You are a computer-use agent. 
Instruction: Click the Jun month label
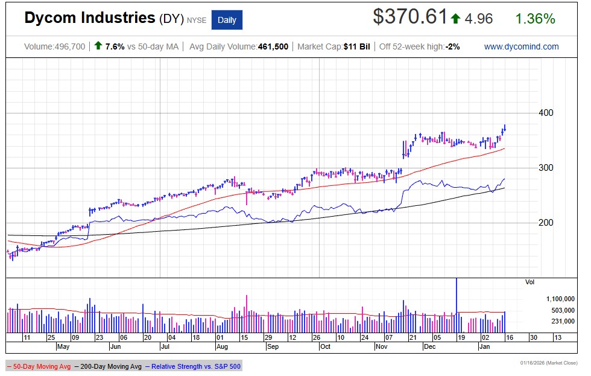(x=115, y=346)
